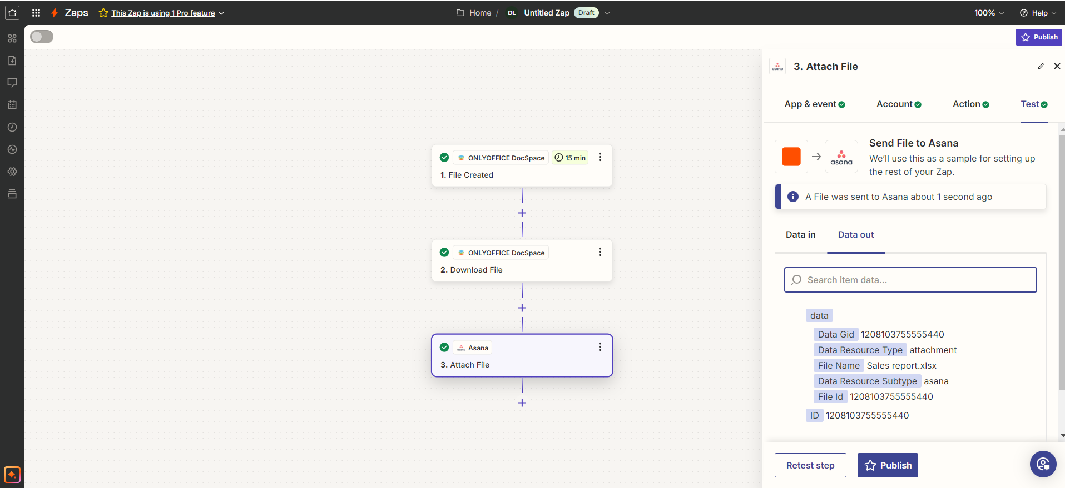This screenshot has width=1065, height=488.
Task: Add a step below the Asana Attach File step
Action: [x=522, y=403]
